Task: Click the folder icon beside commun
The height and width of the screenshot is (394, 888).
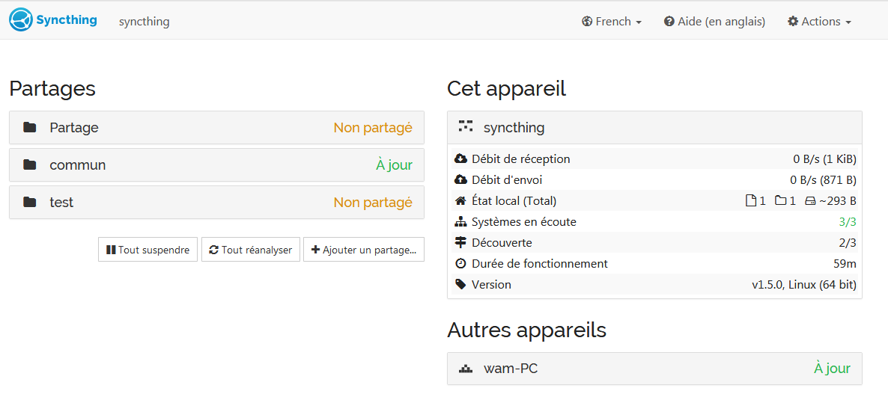Action: (x=30, y=165)
